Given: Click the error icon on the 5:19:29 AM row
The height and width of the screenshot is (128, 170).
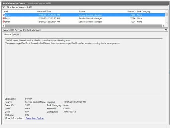Looking at the screenshot, I should pos(4,15).
